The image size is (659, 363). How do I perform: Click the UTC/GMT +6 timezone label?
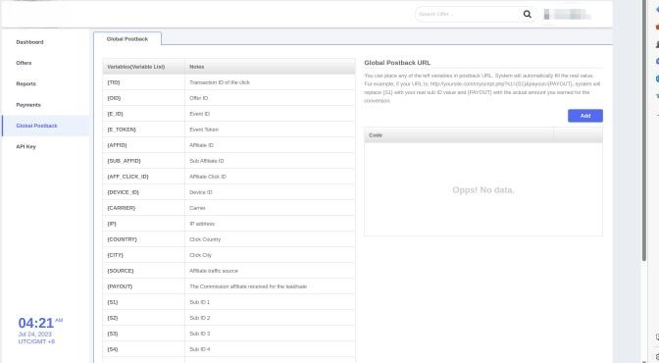36,341
